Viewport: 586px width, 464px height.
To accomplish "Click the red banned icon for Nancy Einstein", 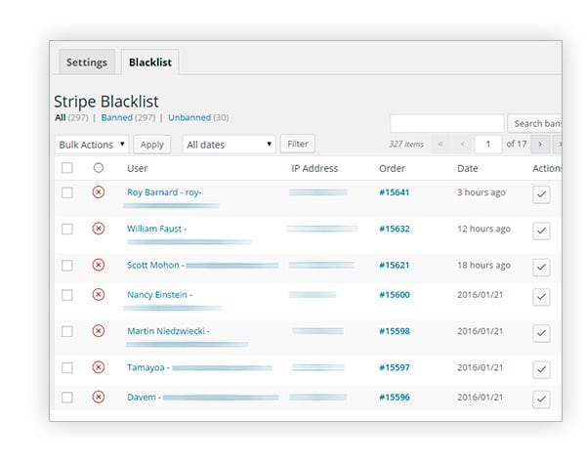I will pyautogui.click(x=99, y=295).
